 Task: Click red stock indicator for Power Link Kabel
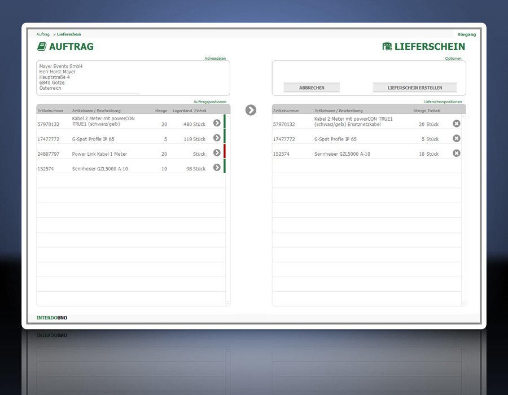tap(225, 151)
